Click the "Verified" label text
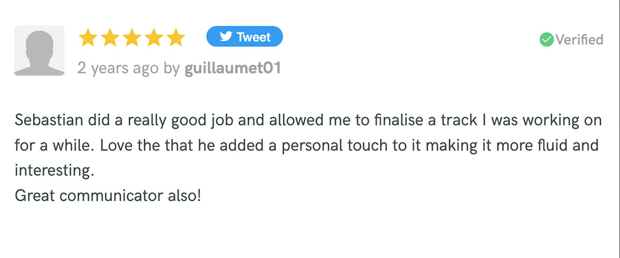 click(x=579, y=39)
